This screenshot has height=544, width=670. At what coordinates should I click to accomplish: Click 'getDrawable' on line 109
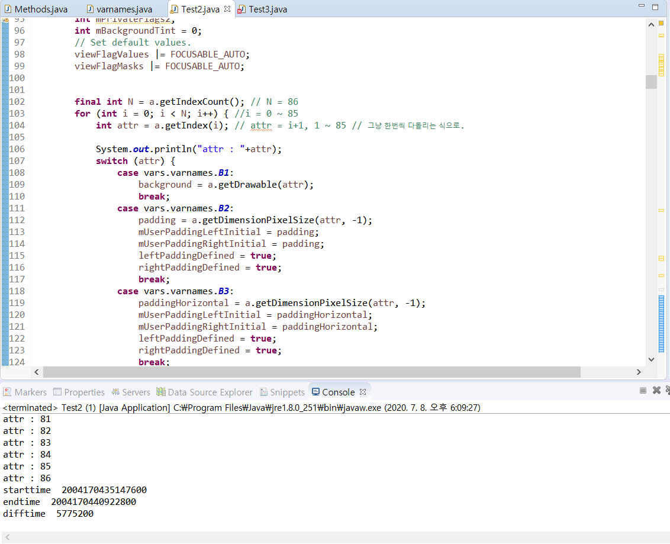click(248, 185)
